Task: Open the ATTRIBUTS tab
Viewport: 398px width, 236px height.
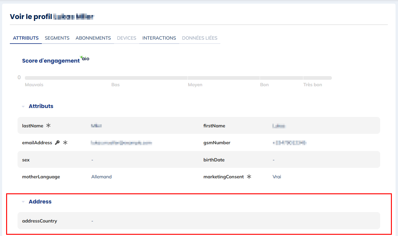Action: point(26,38)
